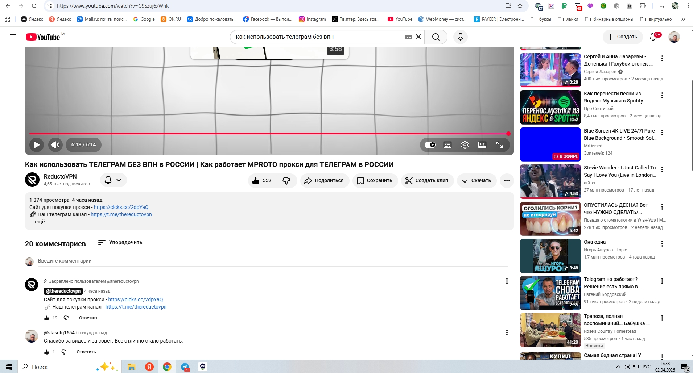Clear the search query with the X icon
The image size is (693, 373).
pyautogui.click(x=418, y=37)
